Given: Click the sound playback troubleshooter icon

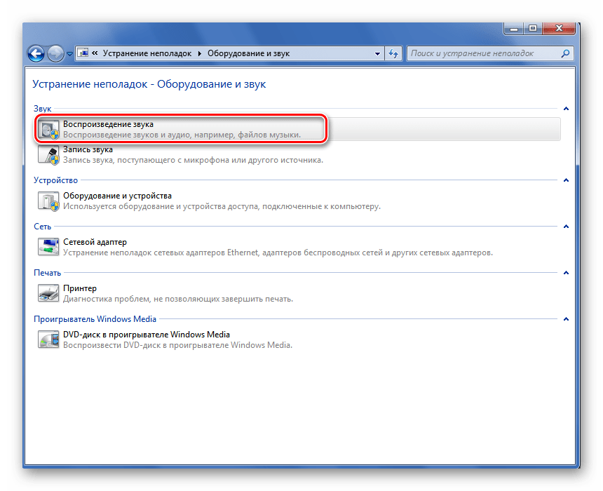Looking at the screenshot, I should (x=48, y=130).
